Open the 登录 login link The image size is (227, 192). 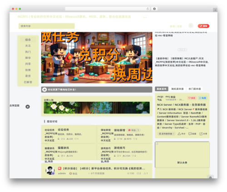[x=173, y=26]
